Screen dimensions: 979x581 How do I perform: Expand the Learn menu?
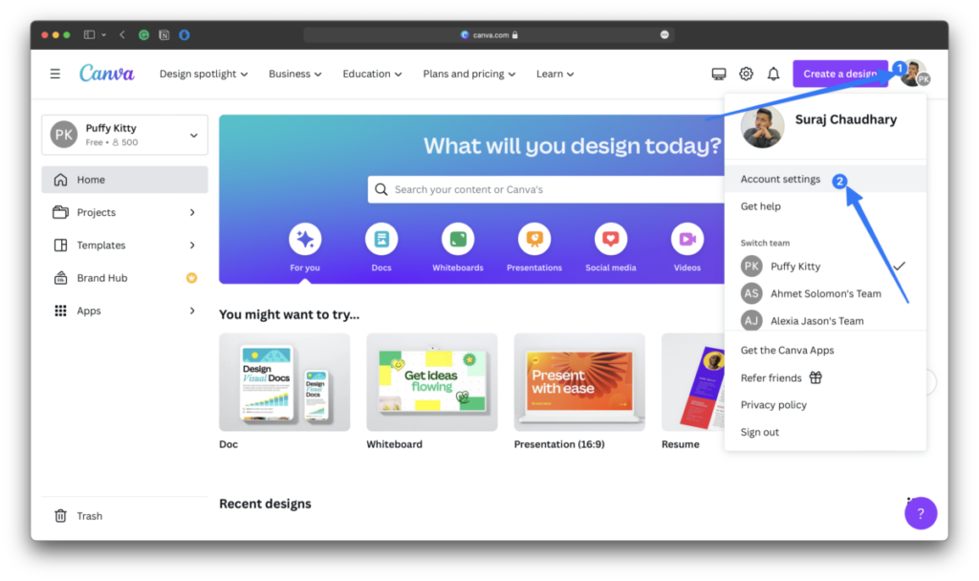[x=555, y=74]
